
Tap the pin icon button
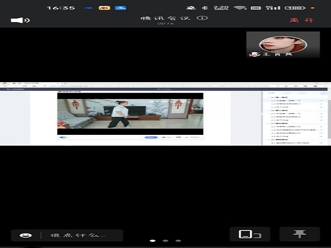point(299,234)
